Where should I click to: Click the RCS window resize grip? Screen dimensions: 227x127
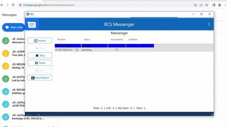[x=212, y=114]
